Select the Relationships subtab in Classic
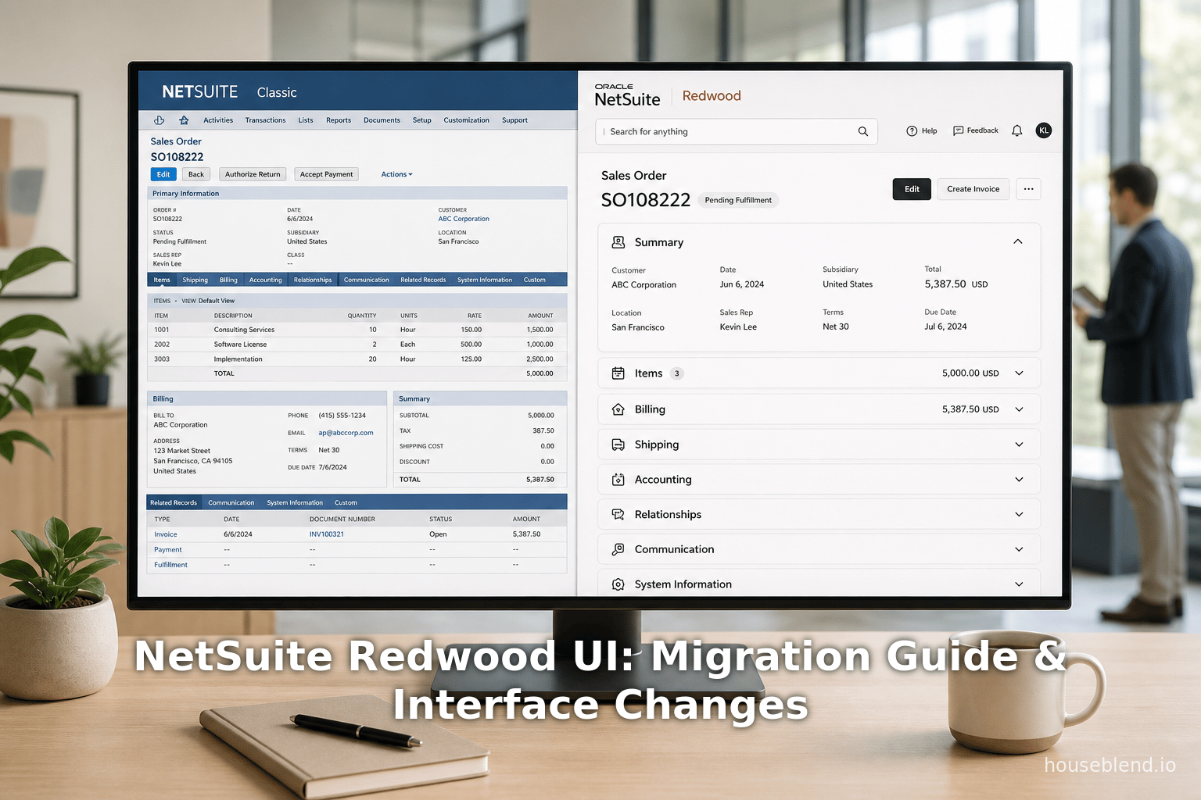 pos(313,280)
